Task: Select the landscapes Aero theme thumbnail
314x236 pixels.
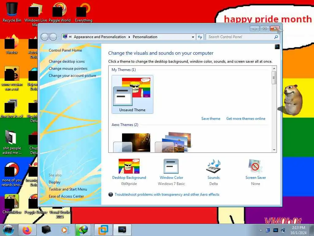Action: click(x=173, y=143)
